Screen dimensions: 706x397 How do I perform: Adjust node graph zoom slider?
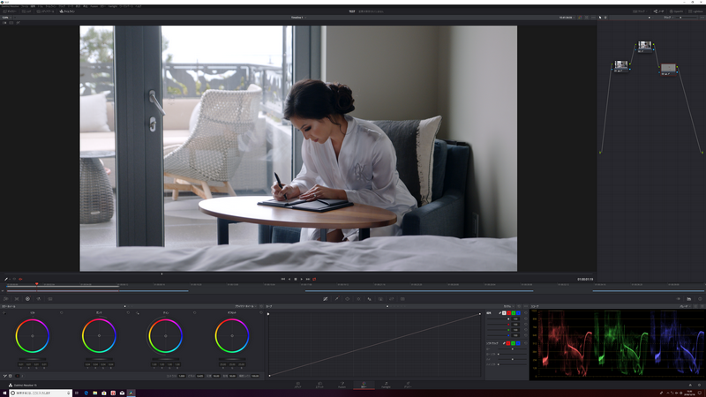(x=687, y=18)
